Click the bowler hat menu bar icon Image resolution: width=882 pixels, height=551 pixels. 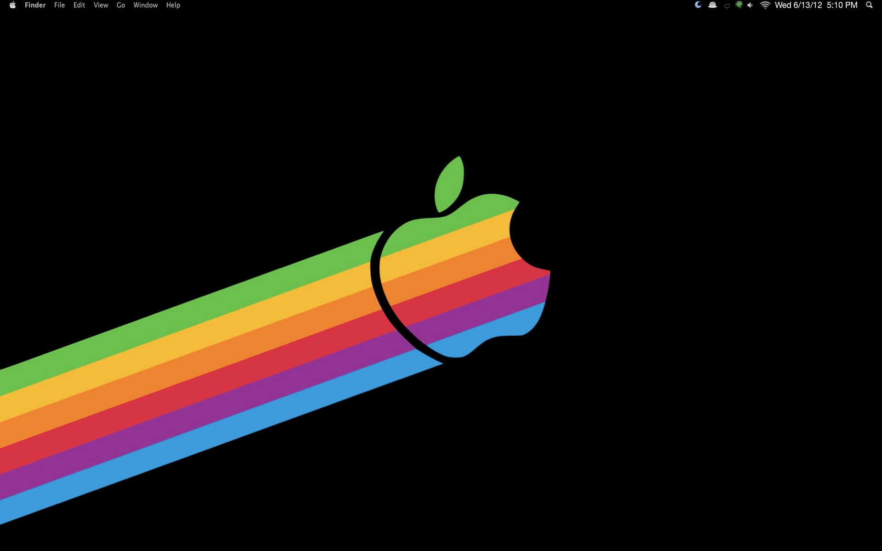(x=712, y=5)
